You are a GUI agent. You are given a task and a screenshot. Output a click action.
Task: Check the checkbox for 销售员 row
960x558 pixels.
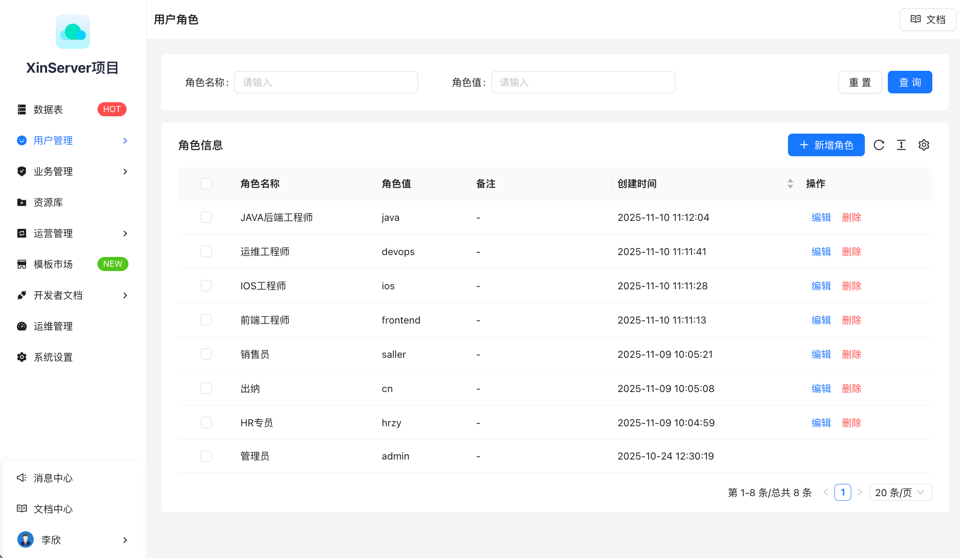point(206,354)
